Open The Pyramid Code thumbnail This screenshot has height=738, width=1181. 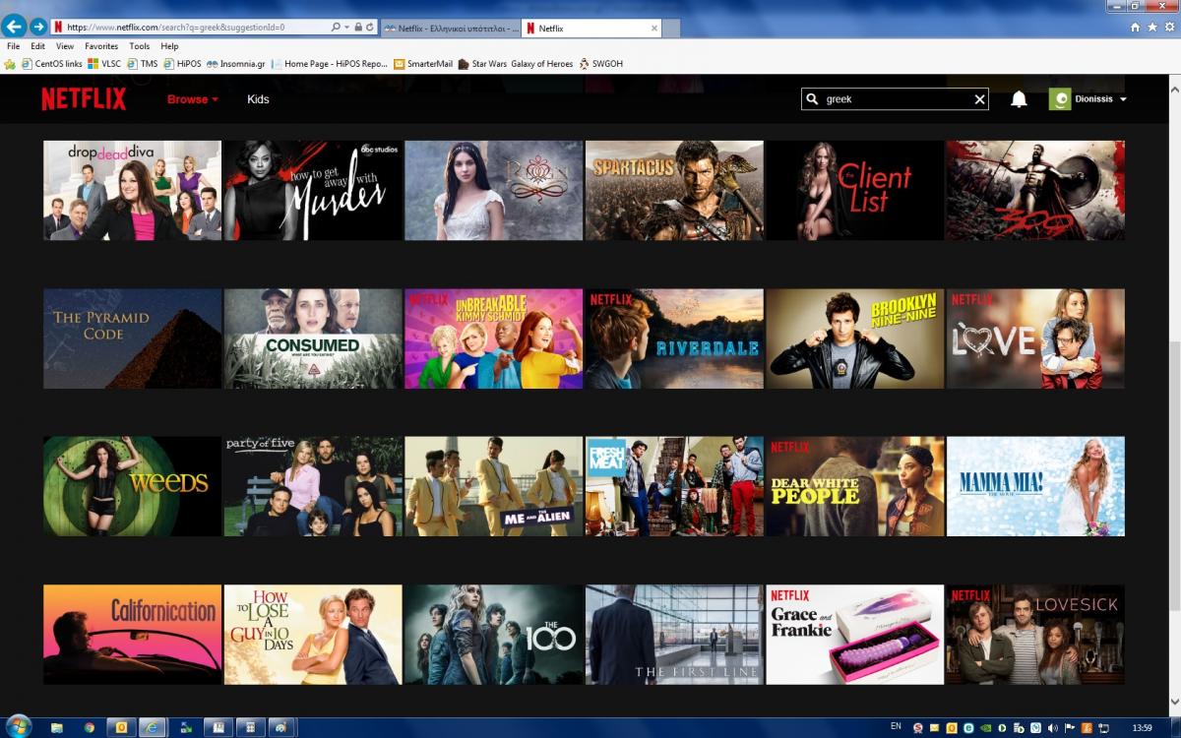[x=132, y=338]
